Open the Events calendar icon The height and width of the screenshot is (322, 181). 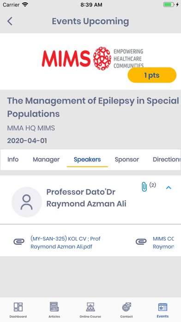[x=163, y=307]
